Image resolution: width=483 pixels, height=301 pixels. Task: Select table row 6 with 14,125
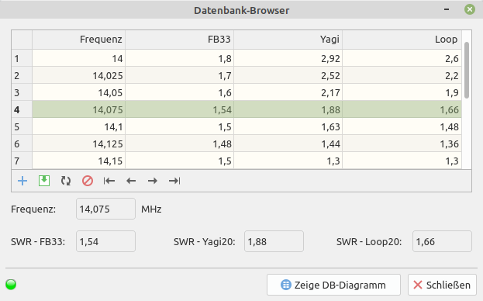[236, 144]
